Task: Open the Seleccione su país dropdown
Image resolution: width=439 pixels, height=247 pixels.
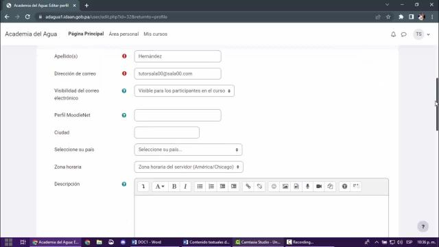Action: click(x=188, y=150)
